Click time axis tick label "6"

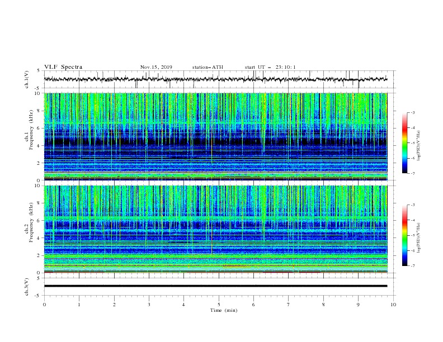pos(253,305)
